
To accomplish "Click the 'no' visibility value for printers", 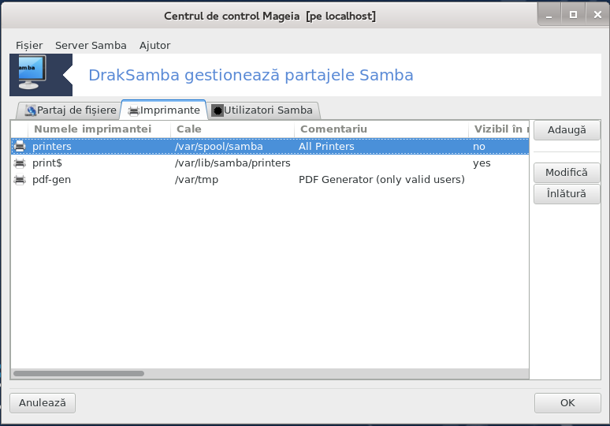I will 479,147.
